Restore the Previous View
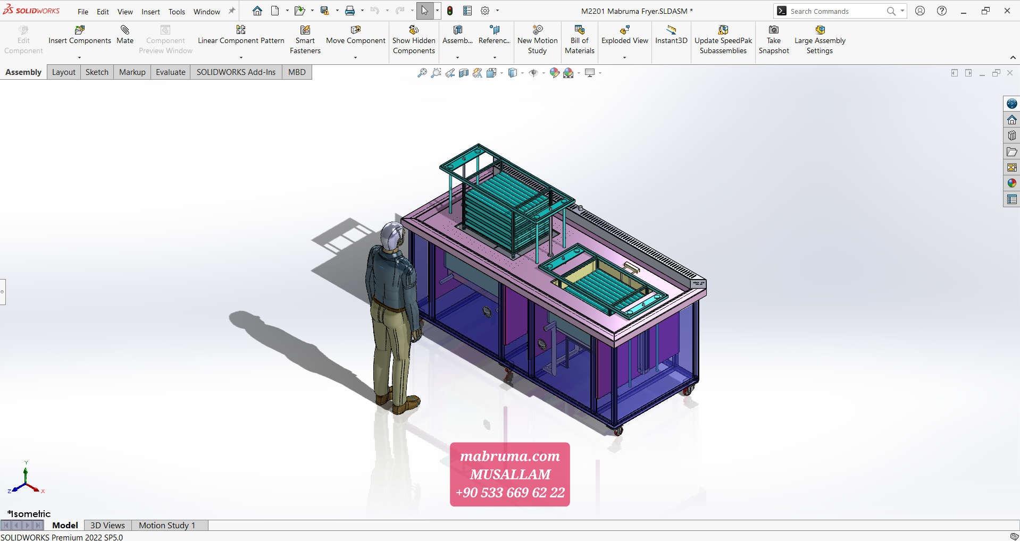The width and height of the screenshot is (1020, 541). [x=450, y=73]
